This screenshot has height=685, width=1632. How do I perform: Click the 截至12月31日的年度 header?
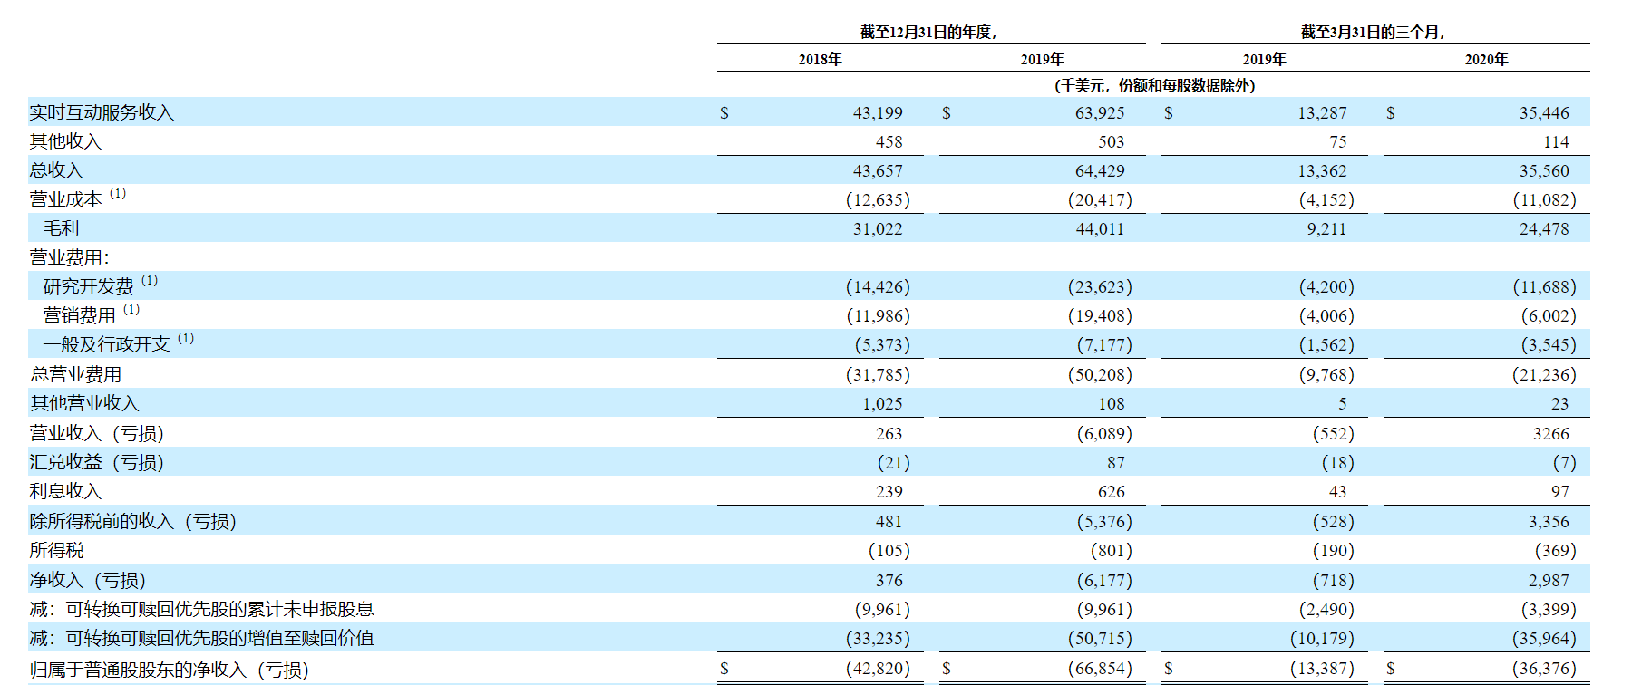[928, 33]
